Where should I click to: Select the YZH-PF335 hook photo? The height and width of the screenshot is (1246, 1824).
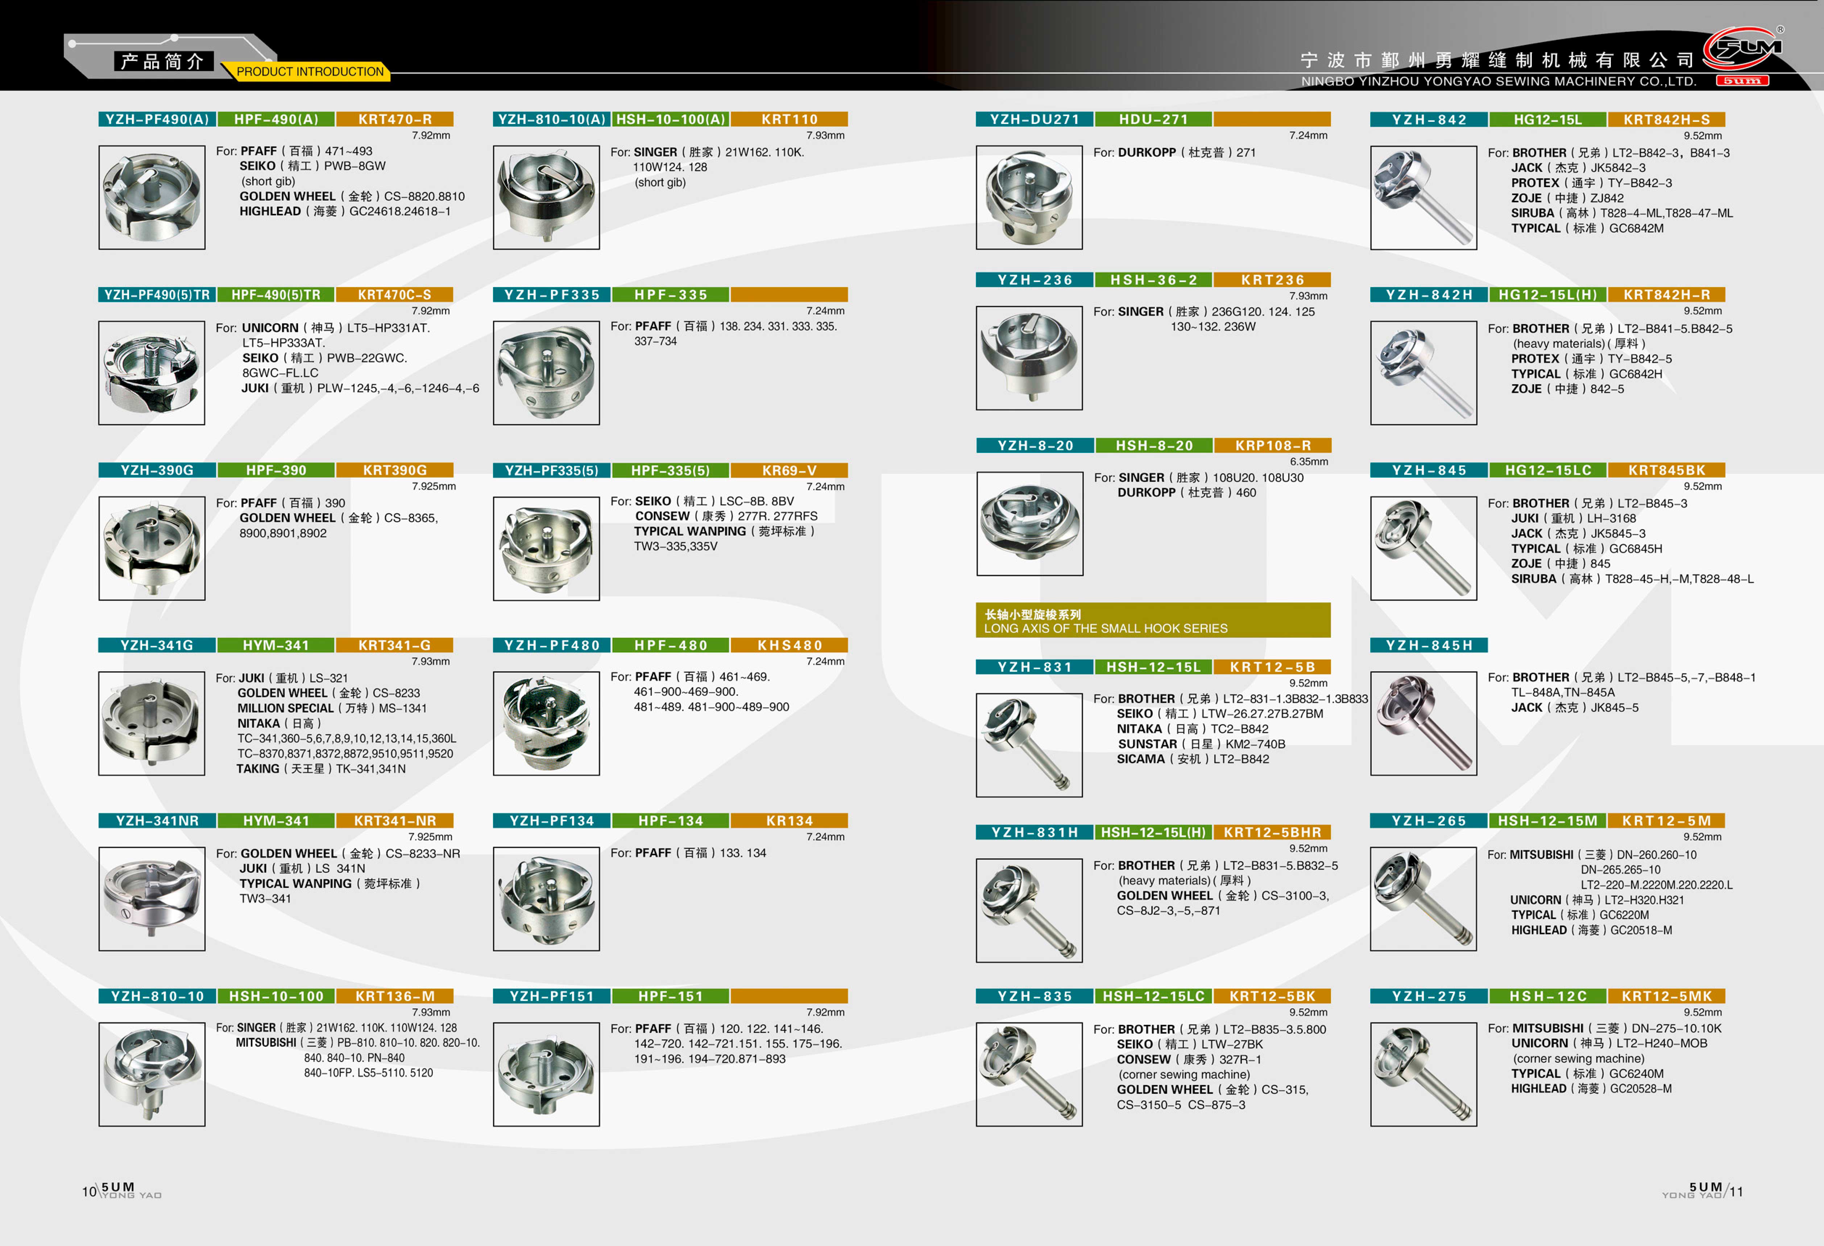(546, 373)
